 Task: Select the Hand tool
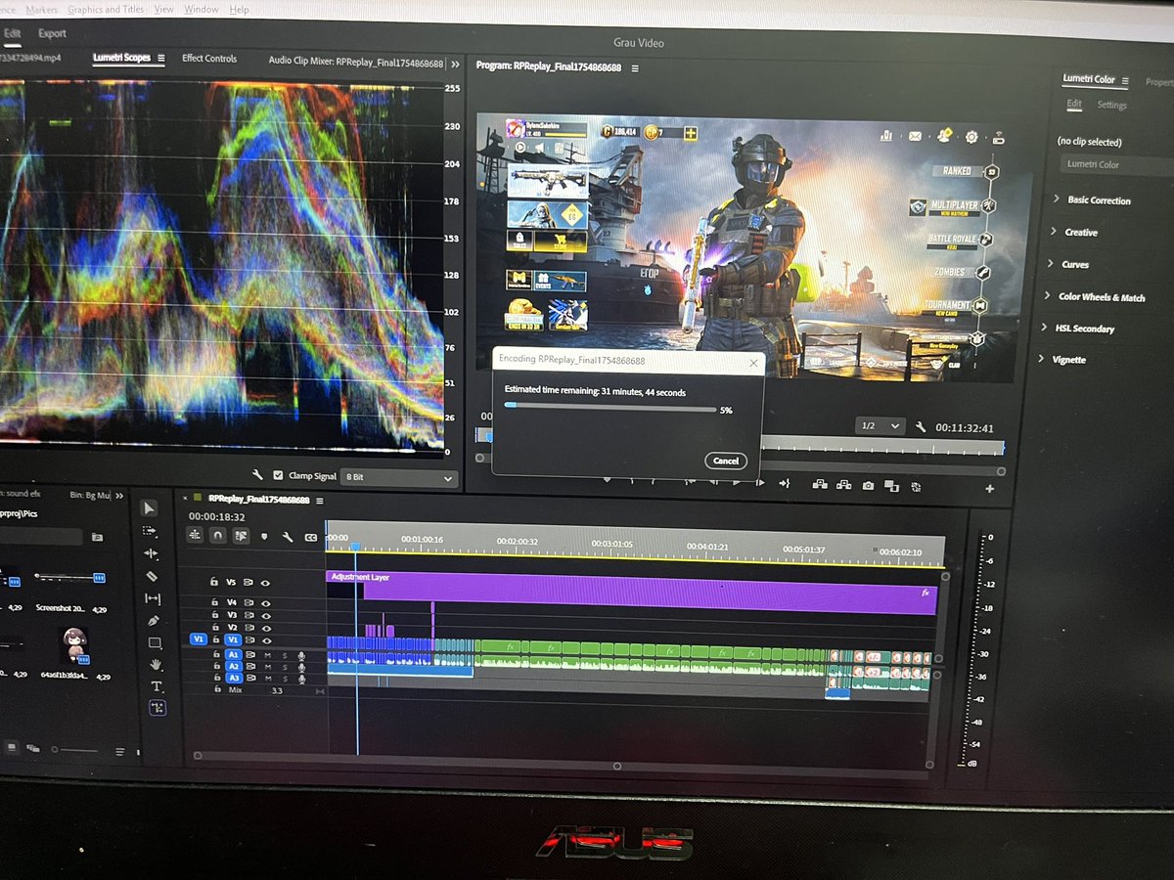coord(156,665)
